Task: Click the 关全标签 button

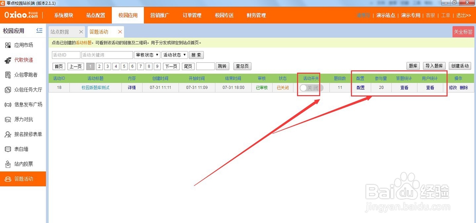Action: [x=463, y=32]
